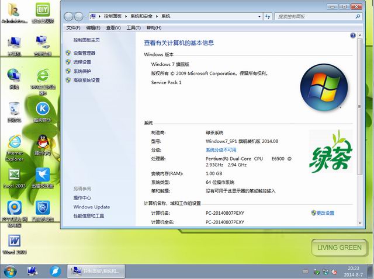Click the 控制面板 breadcrumb segment

(113, 16)
